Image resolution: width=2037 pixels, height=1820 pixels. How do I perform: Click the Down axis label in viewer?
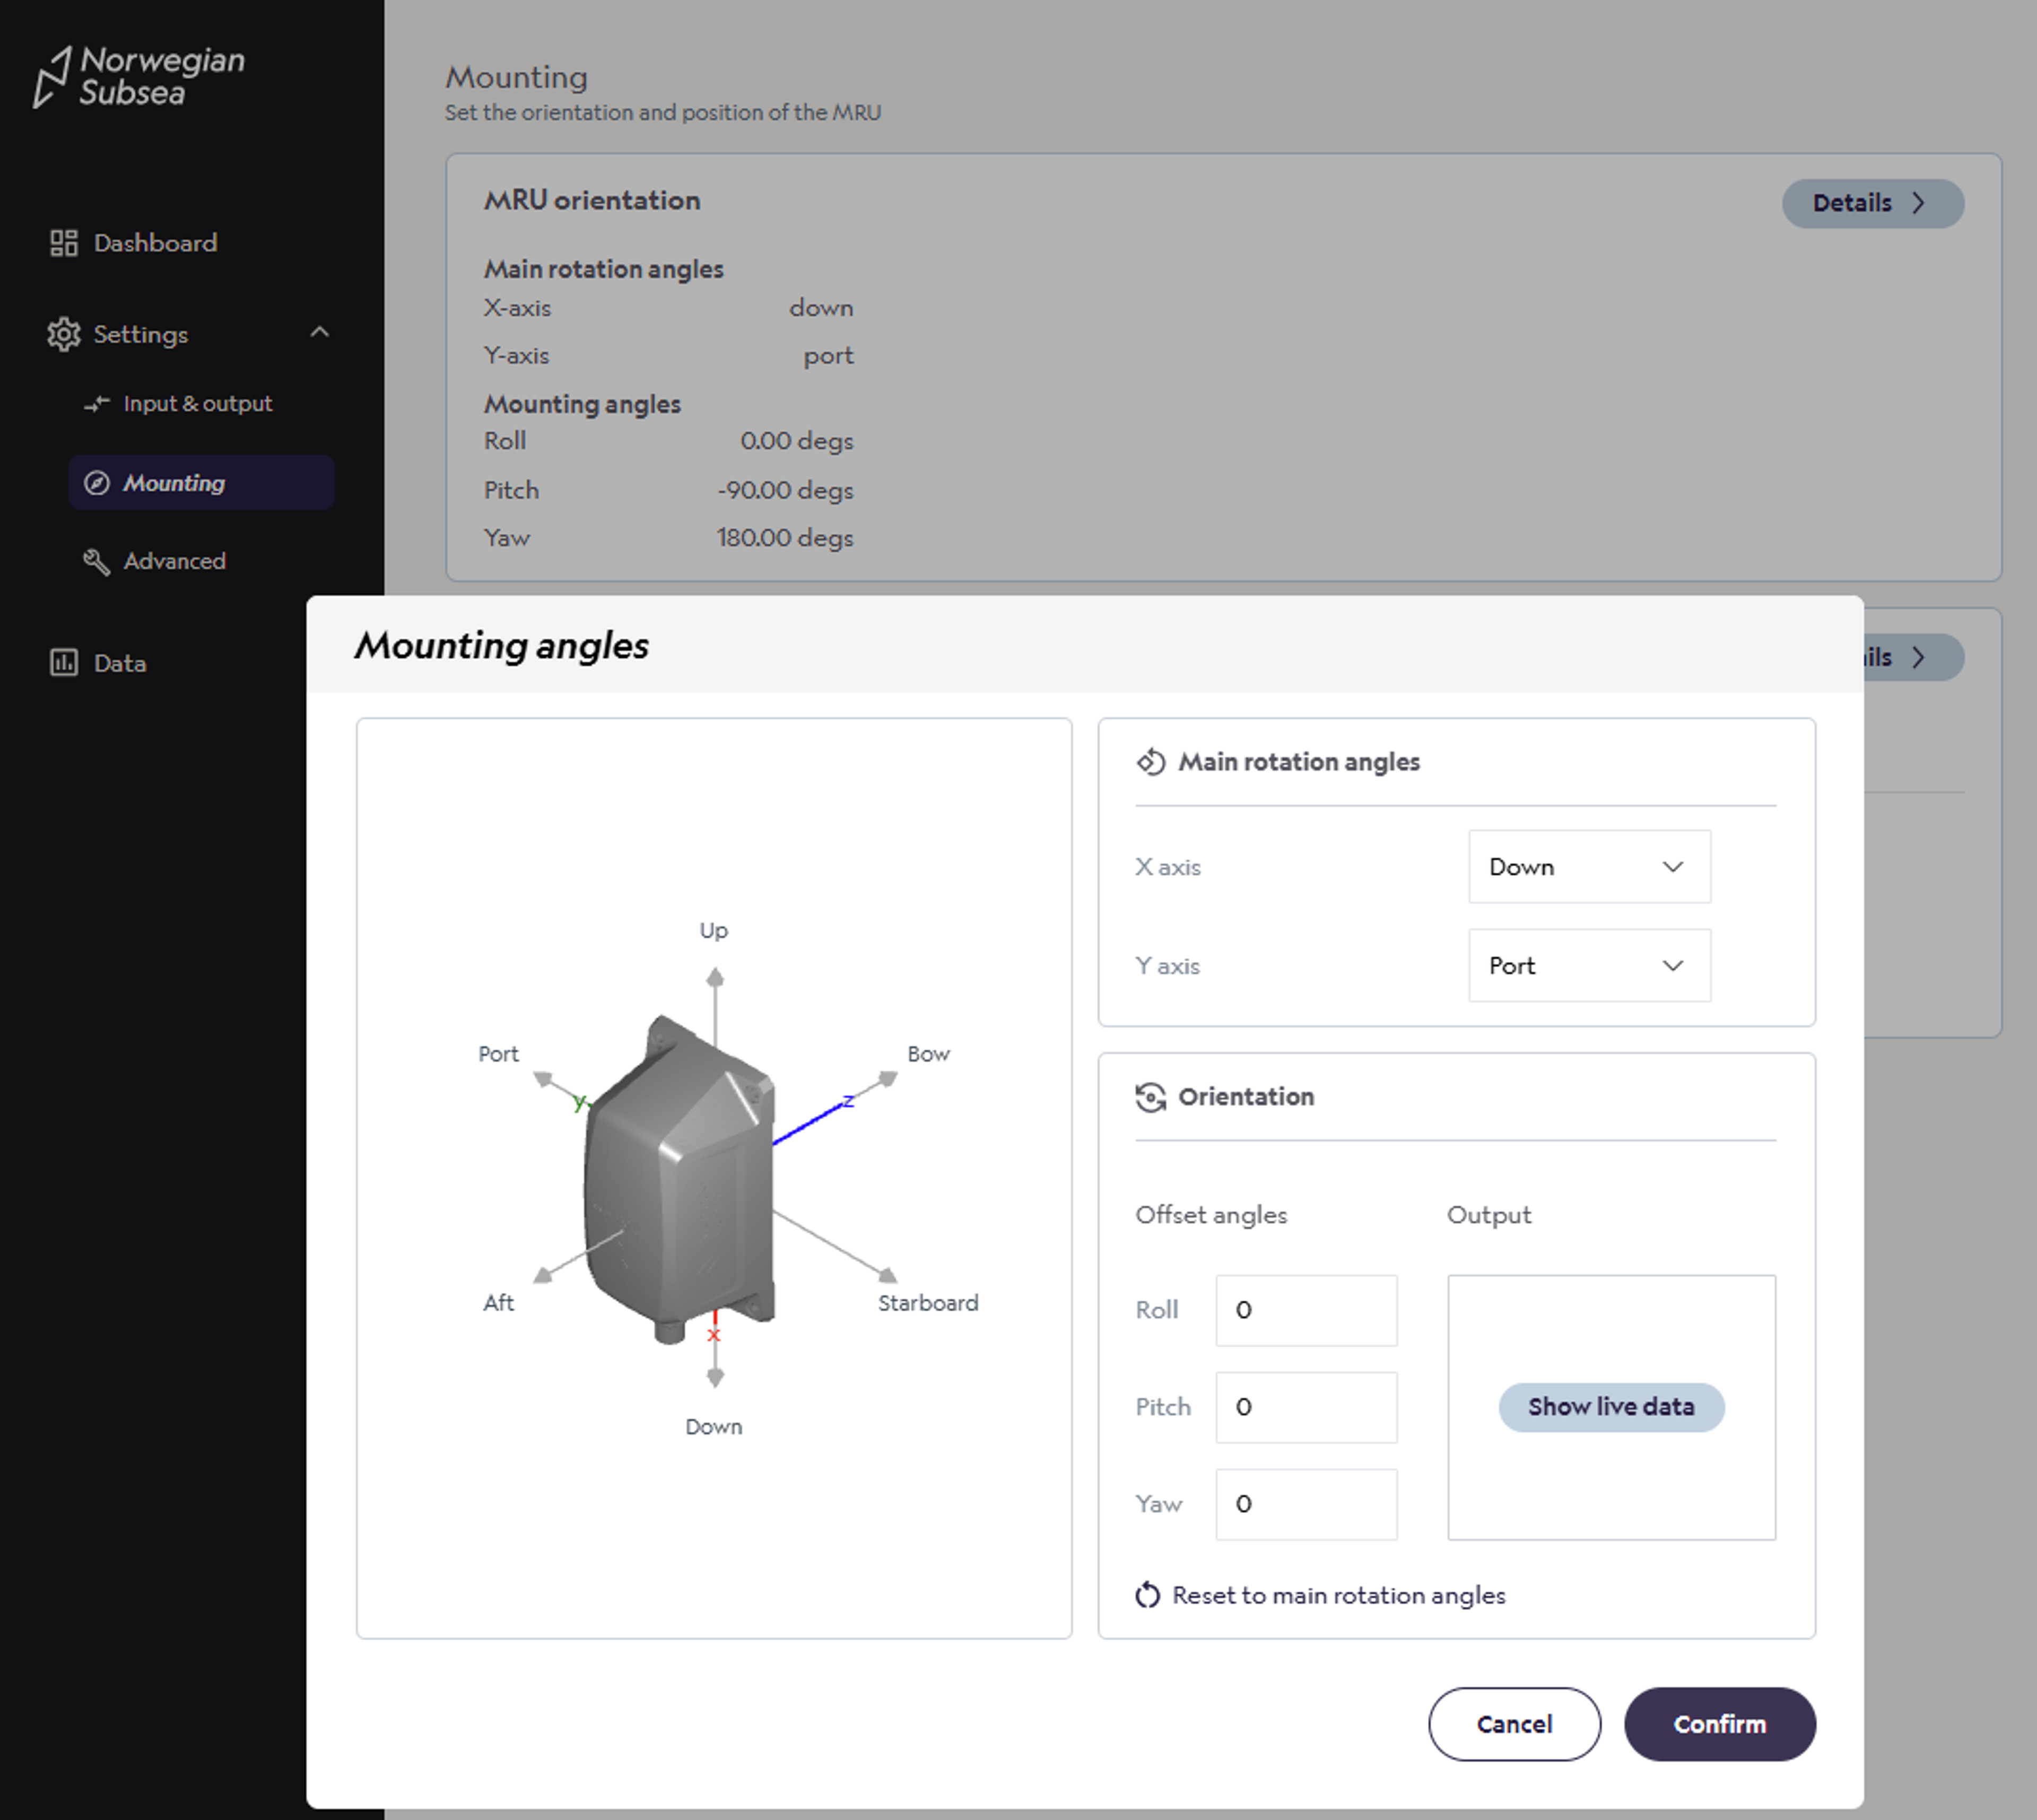point(714,1427)
